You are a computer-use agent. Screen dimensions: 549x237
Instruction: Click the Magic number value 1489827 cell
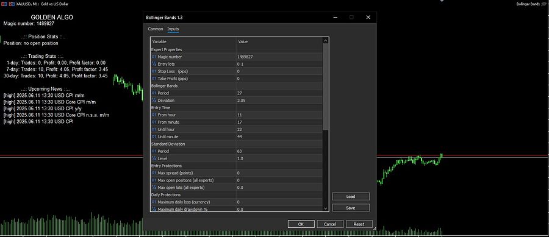click(x=279, y=57)
